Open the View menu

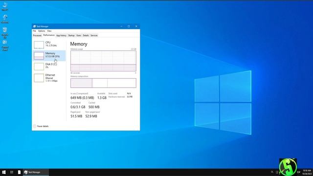click(x=49, y=31)
